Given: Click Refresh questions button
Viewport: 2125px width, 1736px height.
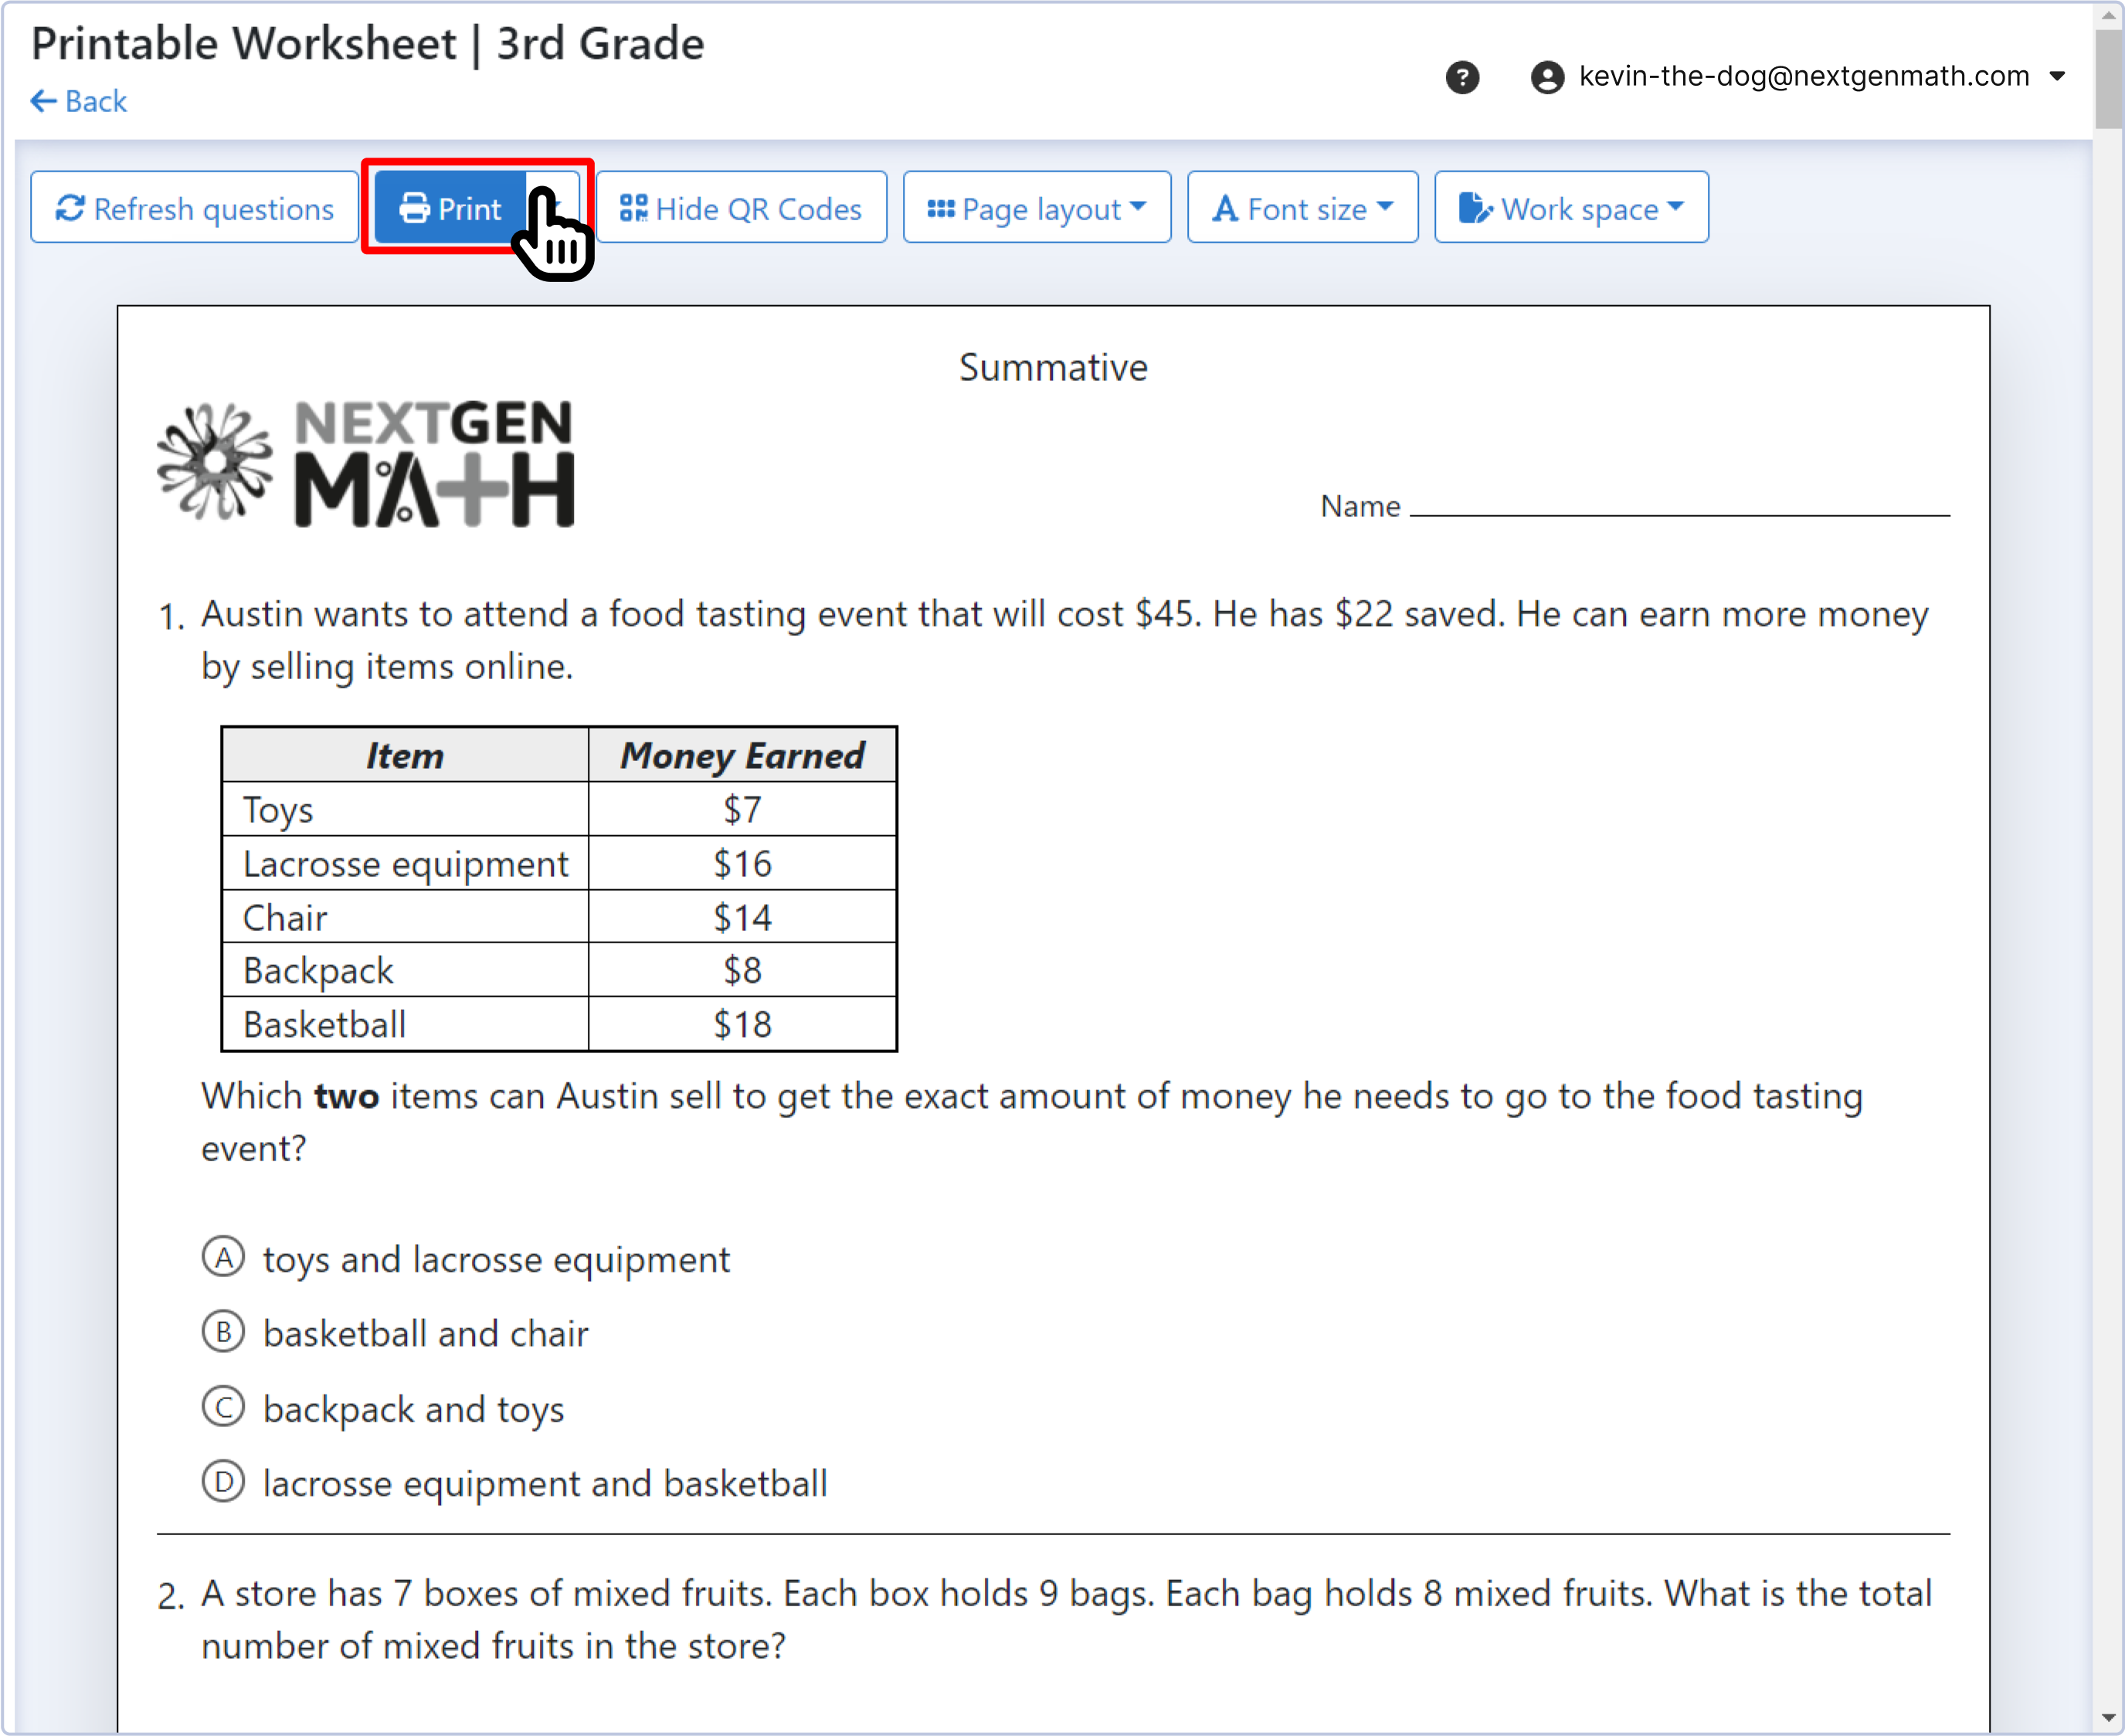Looking at the screenshot, I should click(x=194, y=208).
